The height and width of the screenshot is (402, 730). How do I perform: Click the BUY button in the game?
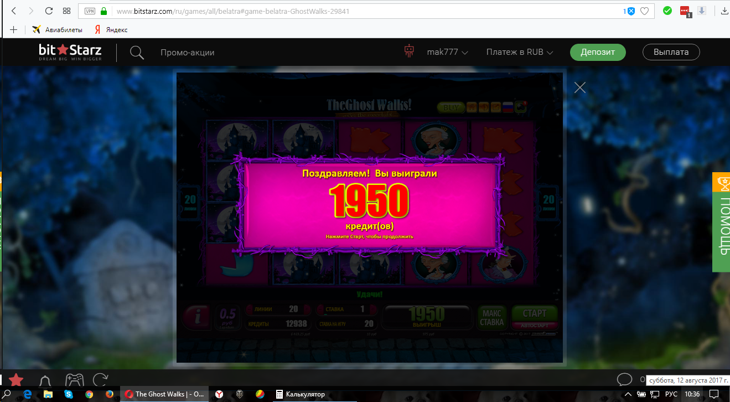click(x=451, y=107)
